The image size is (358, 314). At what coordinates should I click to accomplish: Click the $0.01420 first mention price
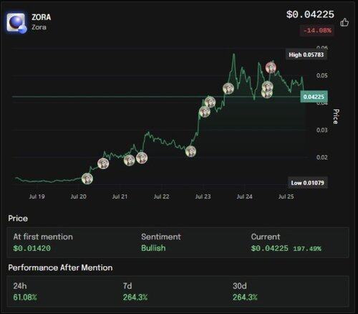pyautogui.click(x=32, y=248)
